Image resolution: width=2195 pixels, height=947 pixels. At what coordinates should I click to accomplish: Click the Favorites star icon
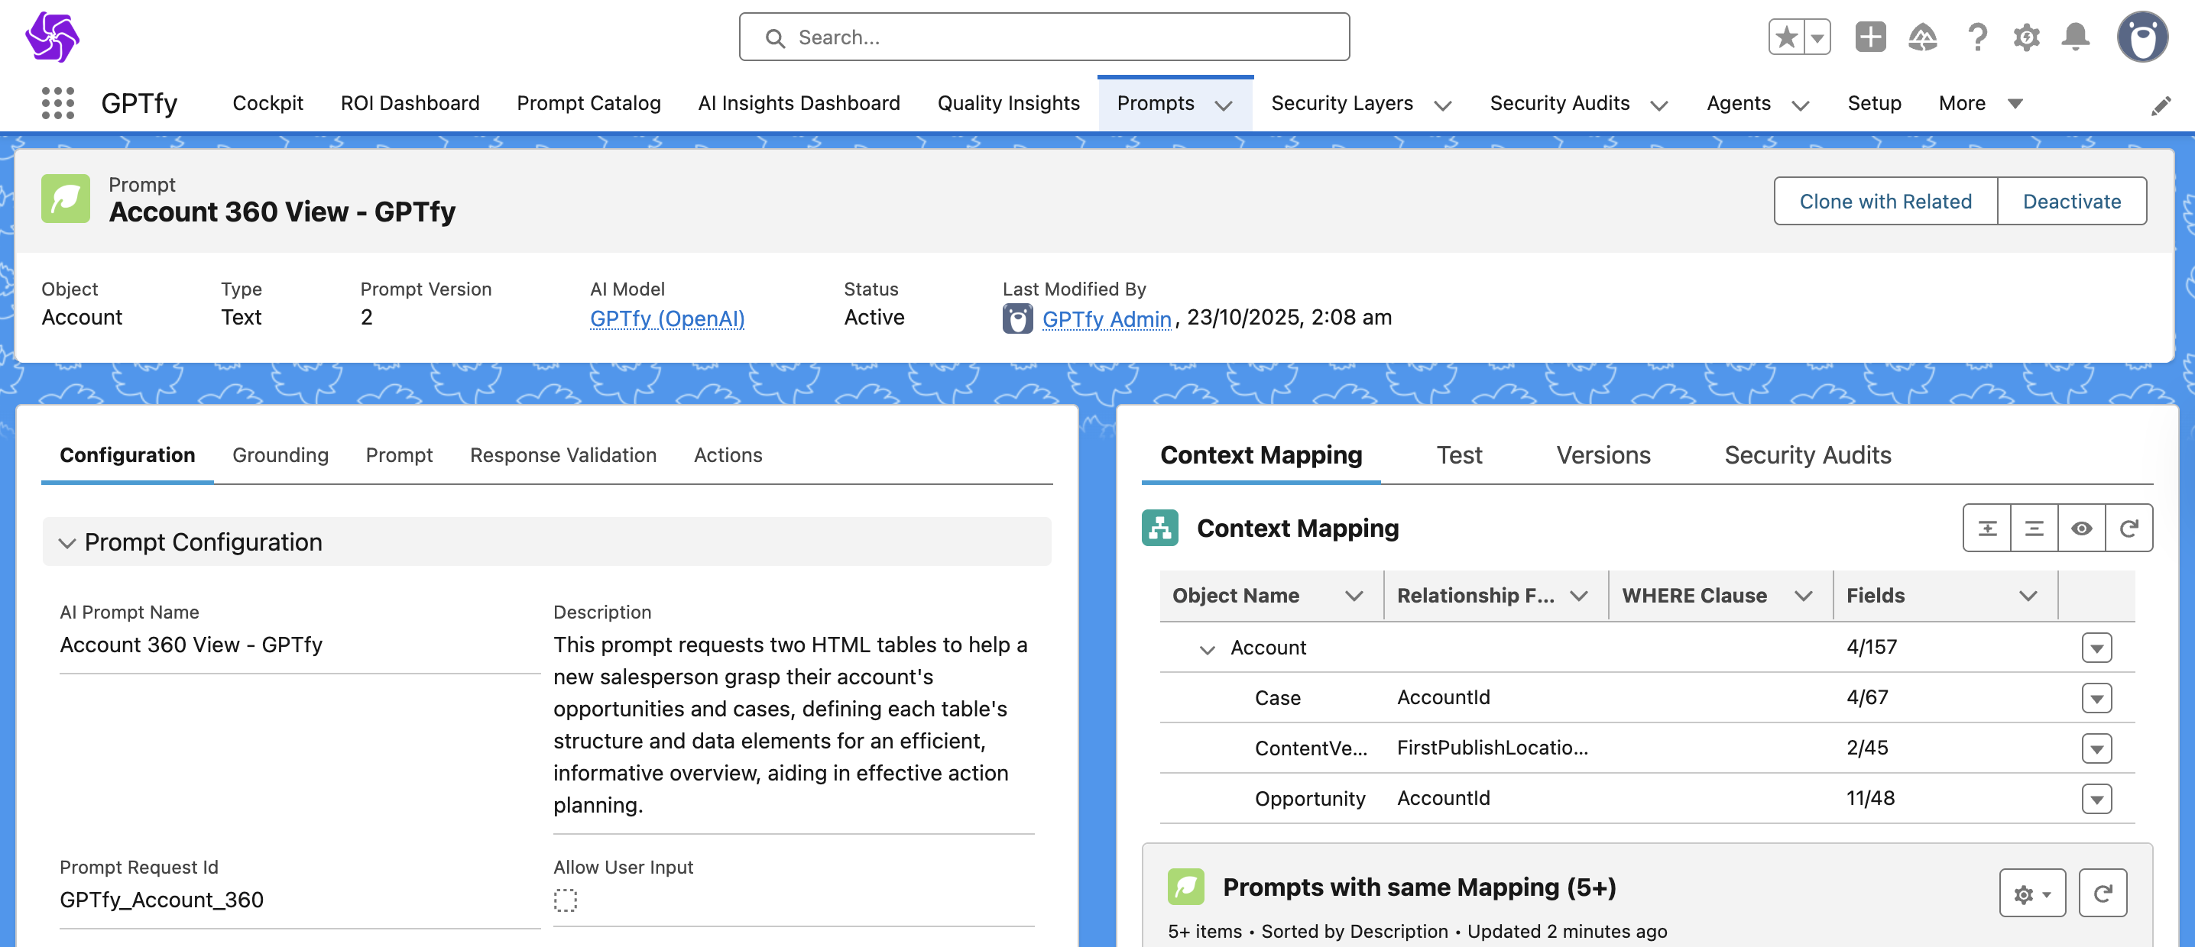pos(1787,37)
